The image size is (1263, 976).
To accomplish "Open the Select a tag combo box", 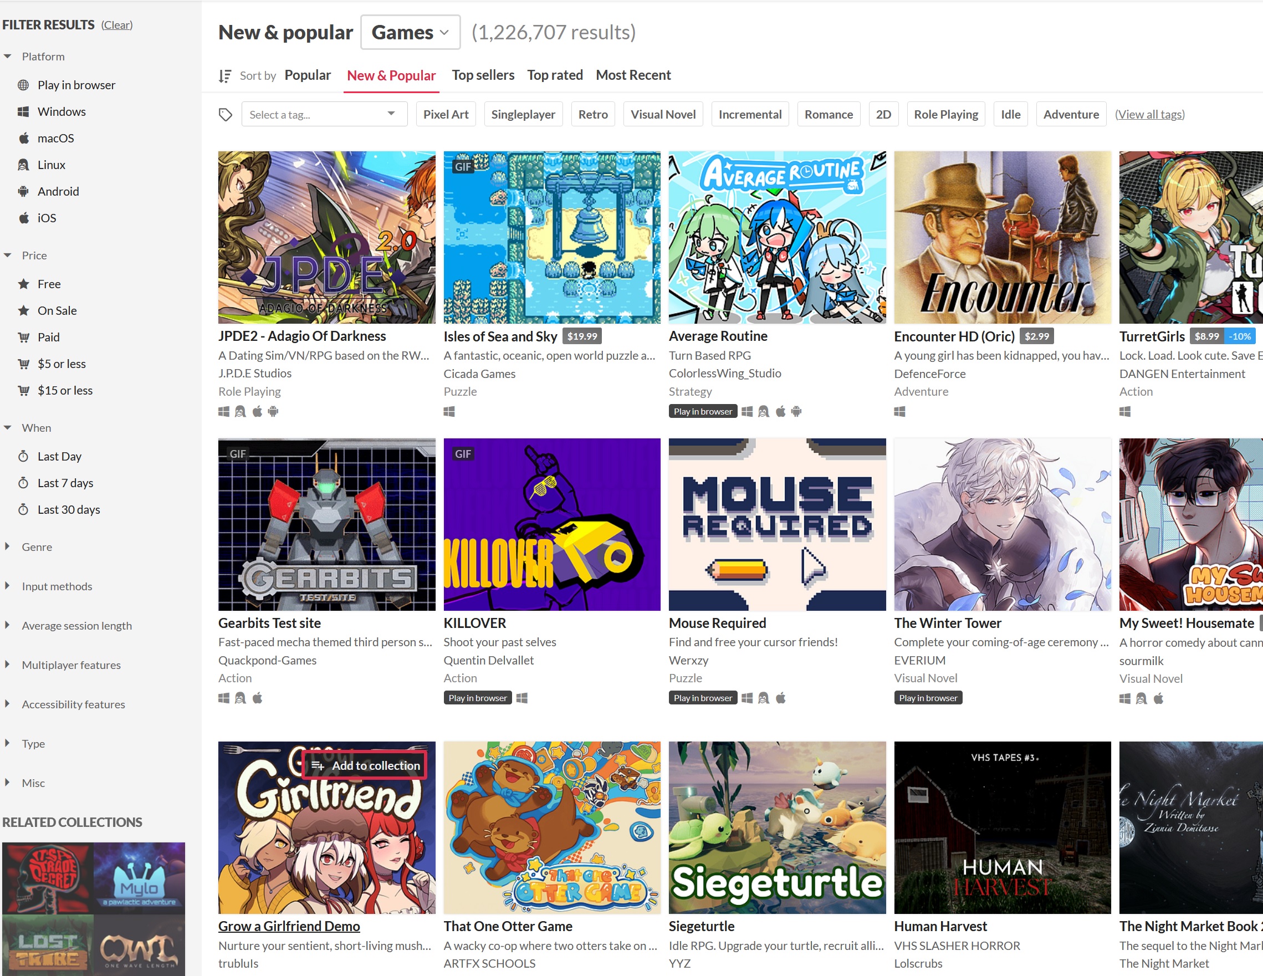I will pos(324,115).
